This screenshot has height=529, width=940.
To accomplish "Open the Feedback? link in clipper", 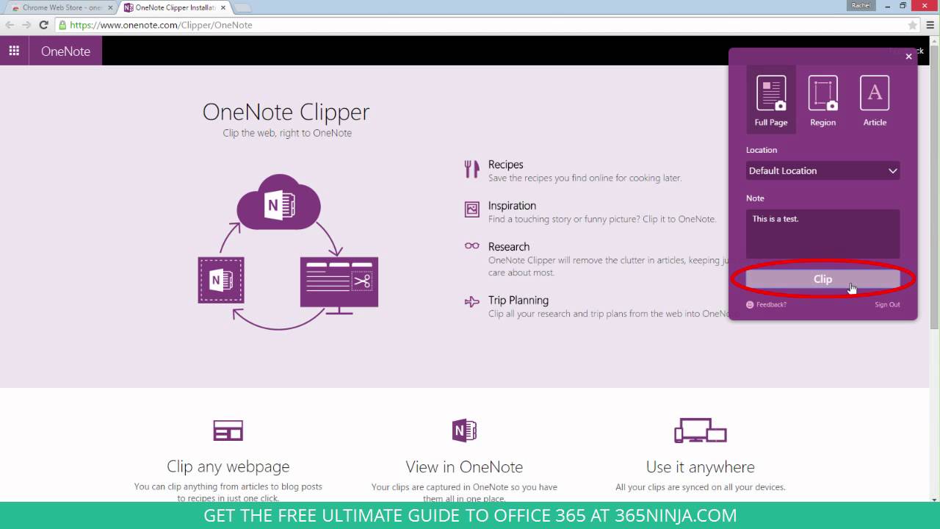I will (x=766, y=304).
